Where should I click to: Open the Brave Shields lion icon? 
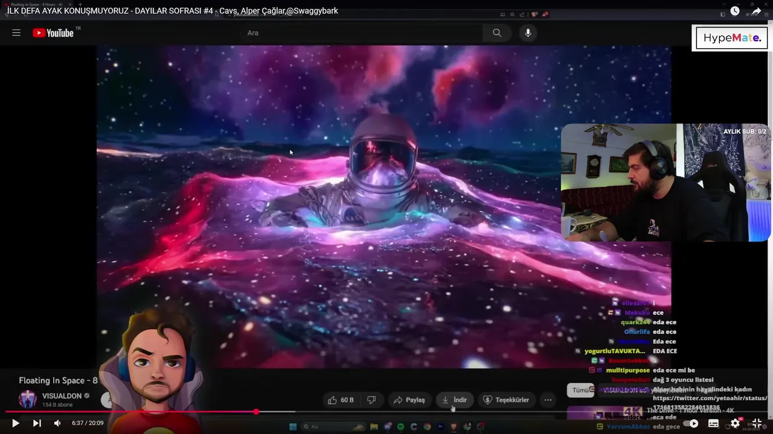click(535, 14)
